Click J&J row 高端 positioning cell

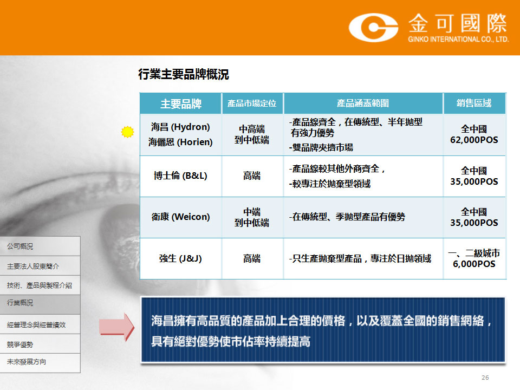coord(252,259)
